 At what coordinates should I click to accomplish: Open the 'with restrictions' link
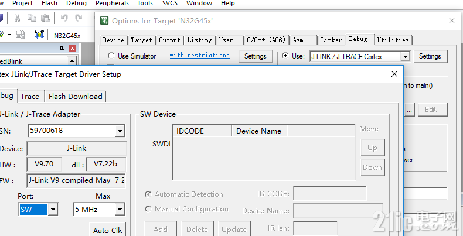click(200, 56)
